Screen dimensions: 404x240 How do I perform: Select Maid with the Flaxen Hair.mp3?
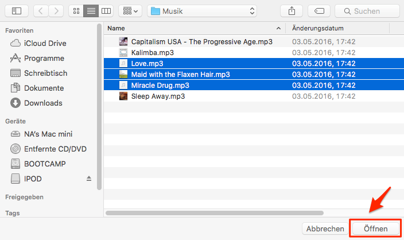(254, 74)
